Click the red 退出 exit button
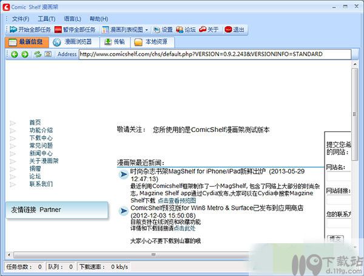The height and width of the screenshot is (276, 364). 234,30
